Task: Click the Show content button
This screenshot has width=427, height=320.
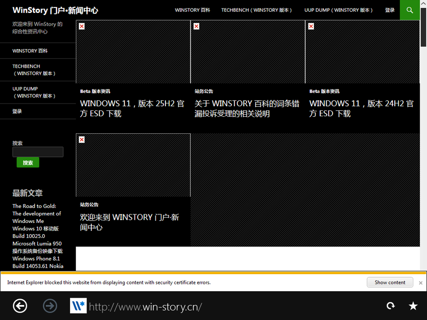Action: (390, 283)
